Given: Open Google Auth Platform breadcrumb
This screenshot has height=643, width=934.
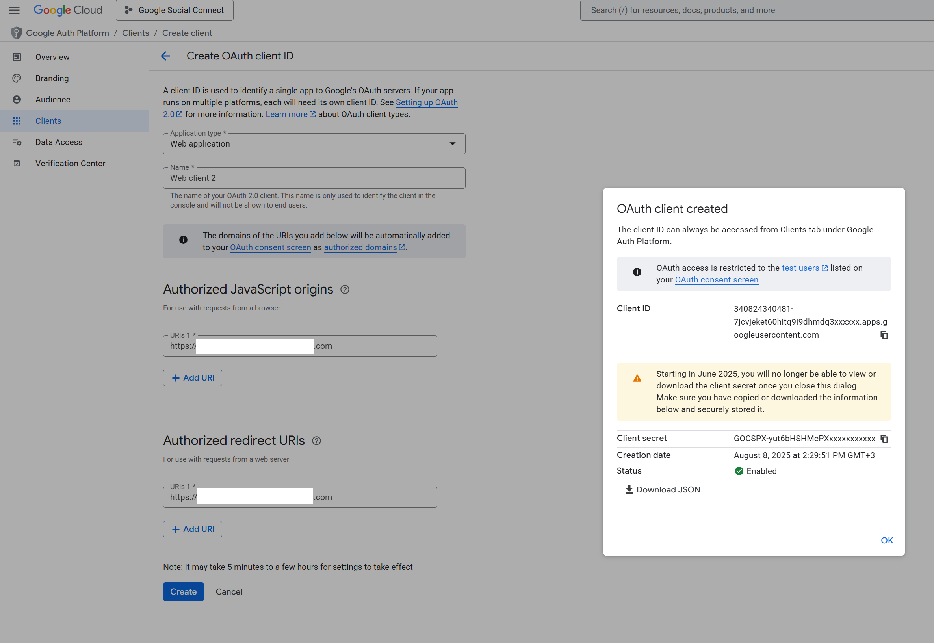Looking at the screenshot, I should tap(67, 33).
